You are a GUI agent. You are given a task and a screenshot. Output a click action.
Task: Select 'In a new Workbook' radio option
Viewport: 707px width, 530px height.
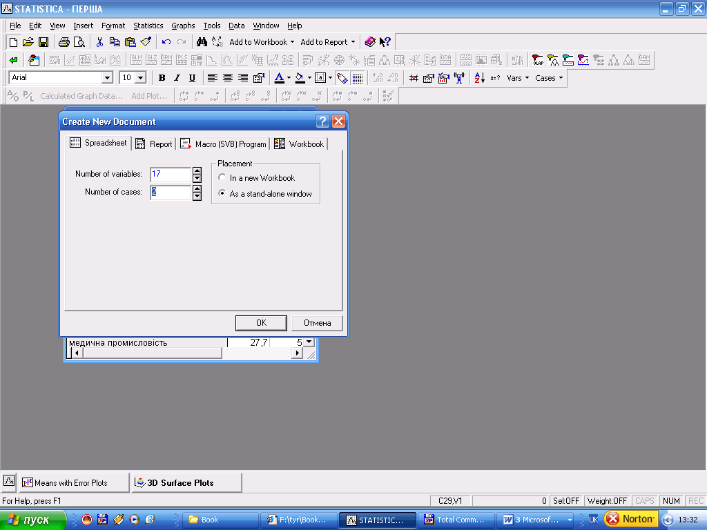pos(258,178)
